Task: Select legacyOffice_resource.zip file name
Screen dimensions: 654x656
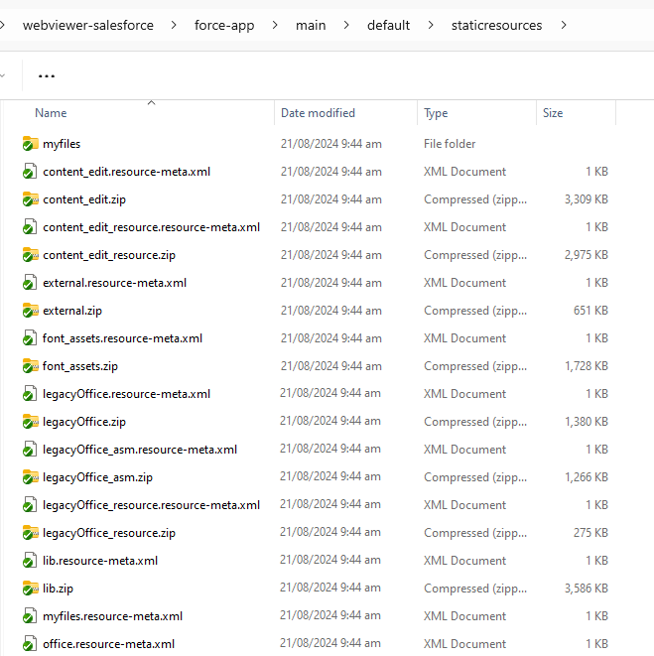Action: click(x=109, y=533)
